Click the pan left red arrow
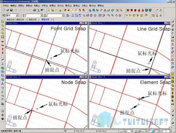Screen dimensions: 176x133 click(2, 41)
